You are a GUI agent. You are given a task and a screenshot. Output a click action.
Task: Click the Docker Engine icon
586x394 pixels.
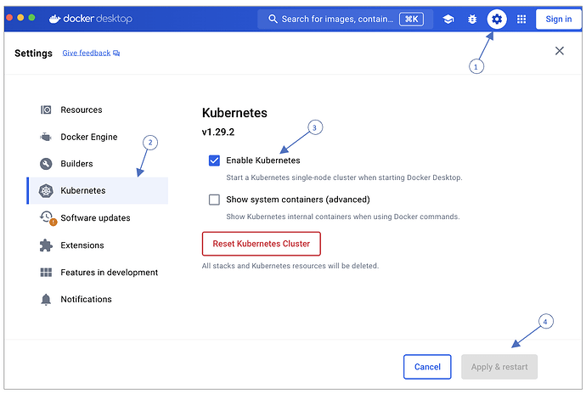point(46,137)
